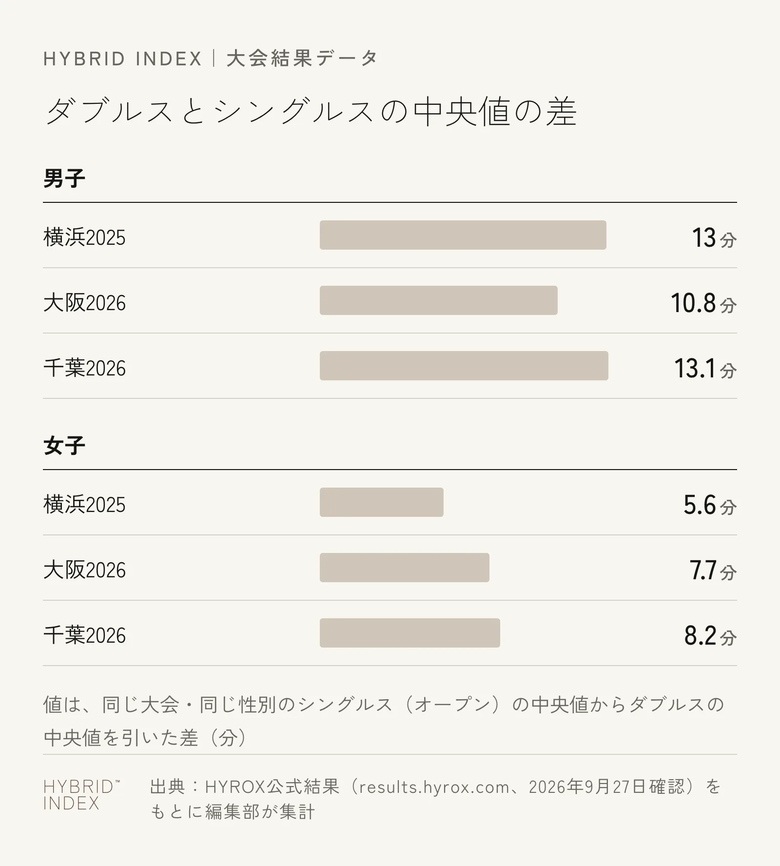The width and height of the screenshot is (780, 866).
Task: Click the 5.6分 value label
Action: coord(710,505)
